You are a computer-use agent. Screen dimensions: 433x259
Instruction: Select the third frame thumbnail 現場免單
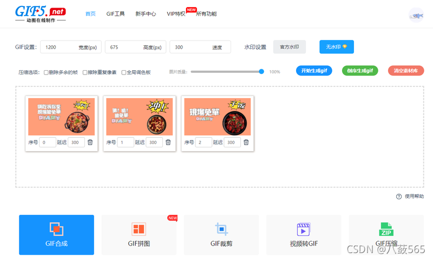[x=218, y=117]
